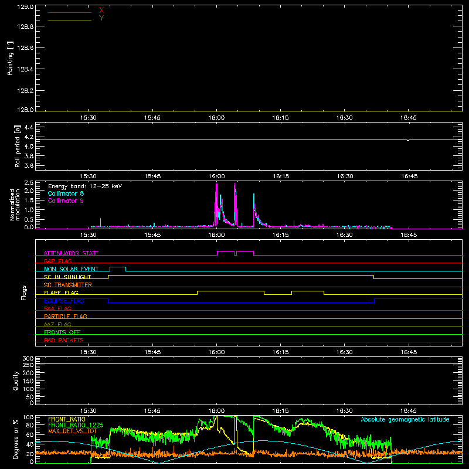Click the magenta 'Collimator 9' legend entry

click(x=66, y=200)
